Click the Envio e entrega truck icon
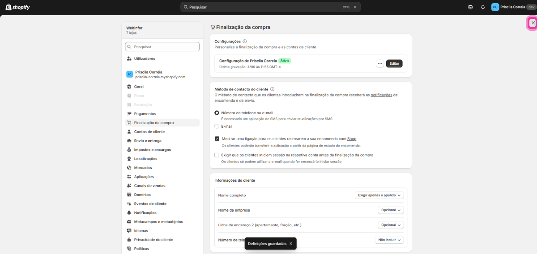Viewport: 537px width, 254px height. [129, 141]
